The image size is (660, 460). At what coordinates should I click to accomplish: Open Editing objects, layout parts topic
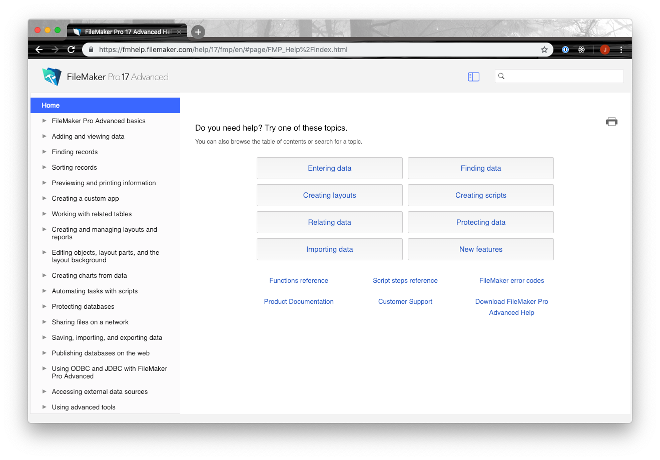[105, 256]
